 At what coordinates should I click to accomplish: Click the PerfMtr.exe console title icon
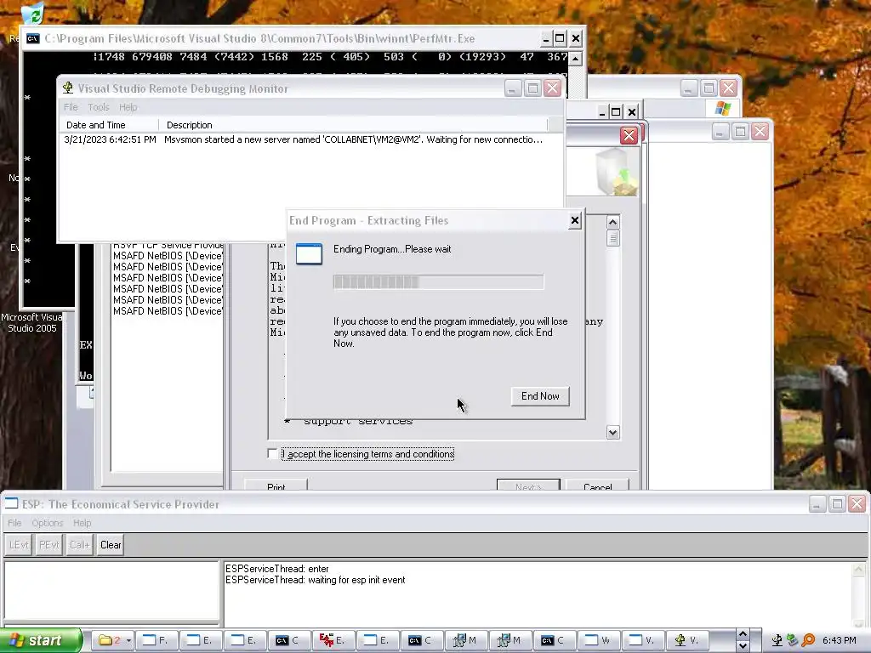(x=33, y=38)
